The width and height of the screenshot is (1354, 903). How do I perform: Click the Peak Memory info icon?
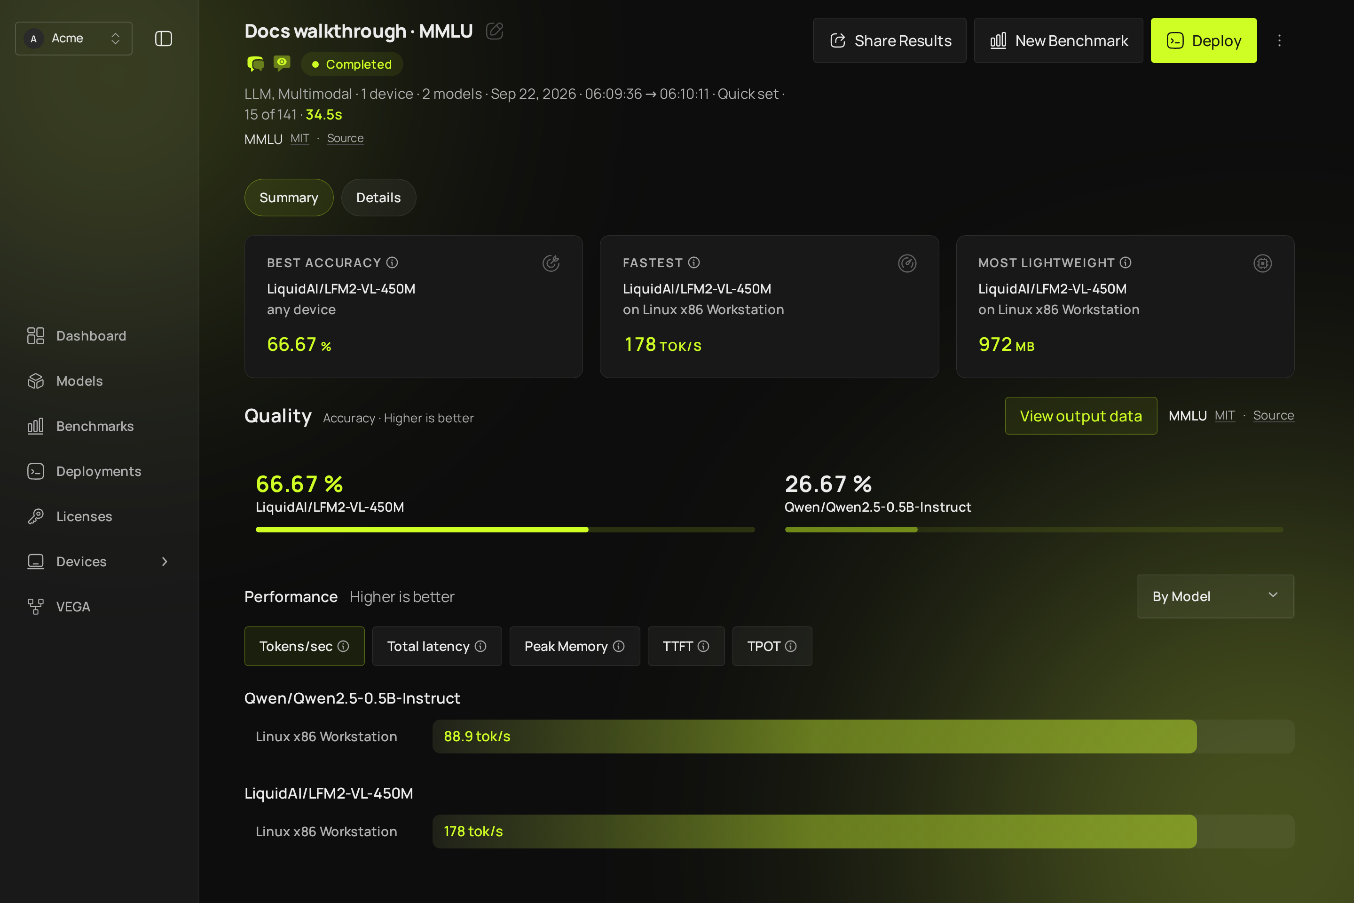point(619,646)
